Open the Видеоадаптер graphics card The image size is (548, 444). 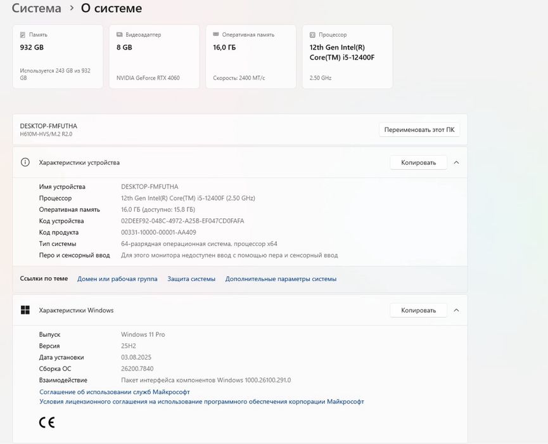(154, 56)
